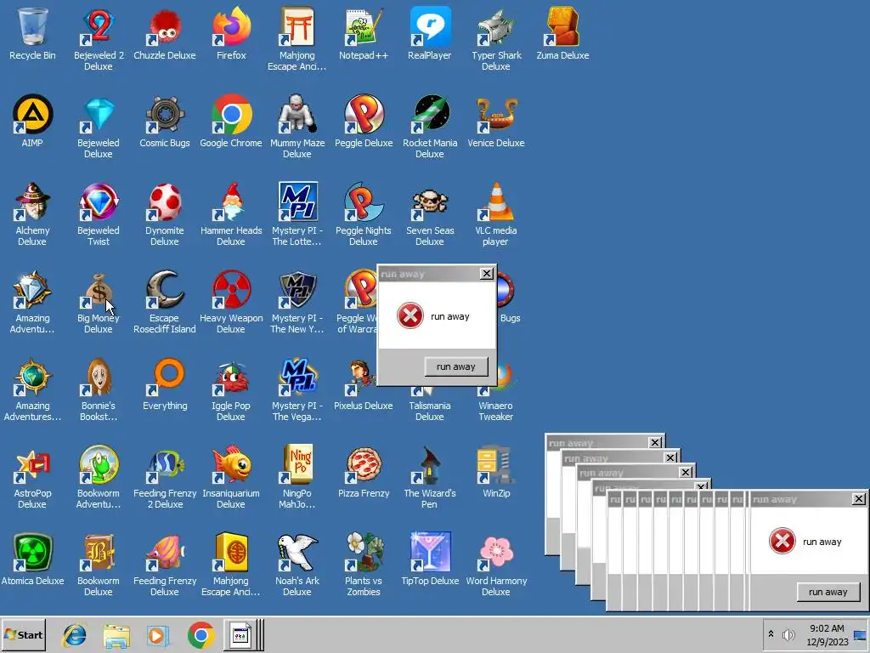Select the Zuma Deluxe shortcut

pos(562,26)
